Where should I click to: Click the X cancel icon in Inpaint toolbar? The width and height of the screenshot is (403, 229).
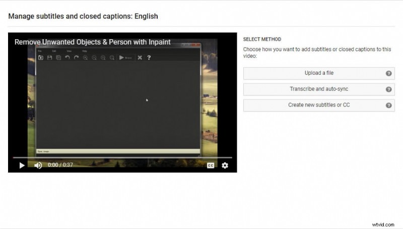click(x=140, y=58)
